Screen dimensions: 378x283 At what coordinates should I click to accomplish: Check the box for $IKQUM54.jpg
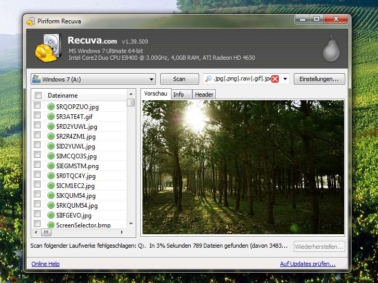(x=37, y=194)
